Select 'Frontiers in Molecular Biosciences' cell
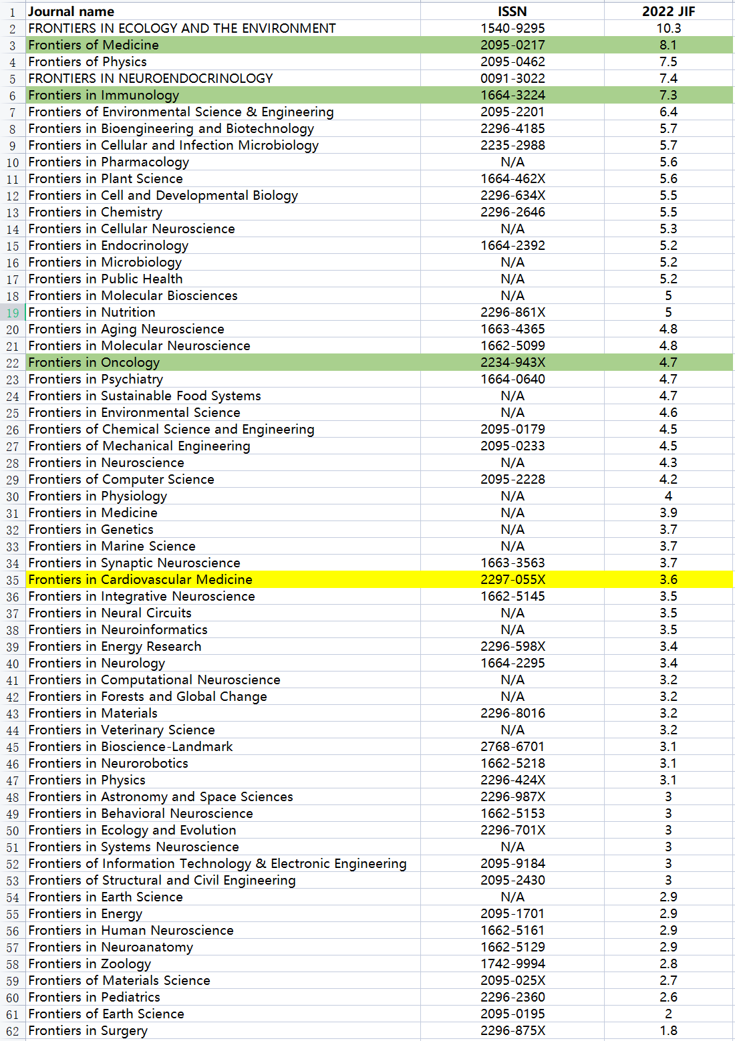Viewport: 735px width, 1041px height. (x=223, y=295)
